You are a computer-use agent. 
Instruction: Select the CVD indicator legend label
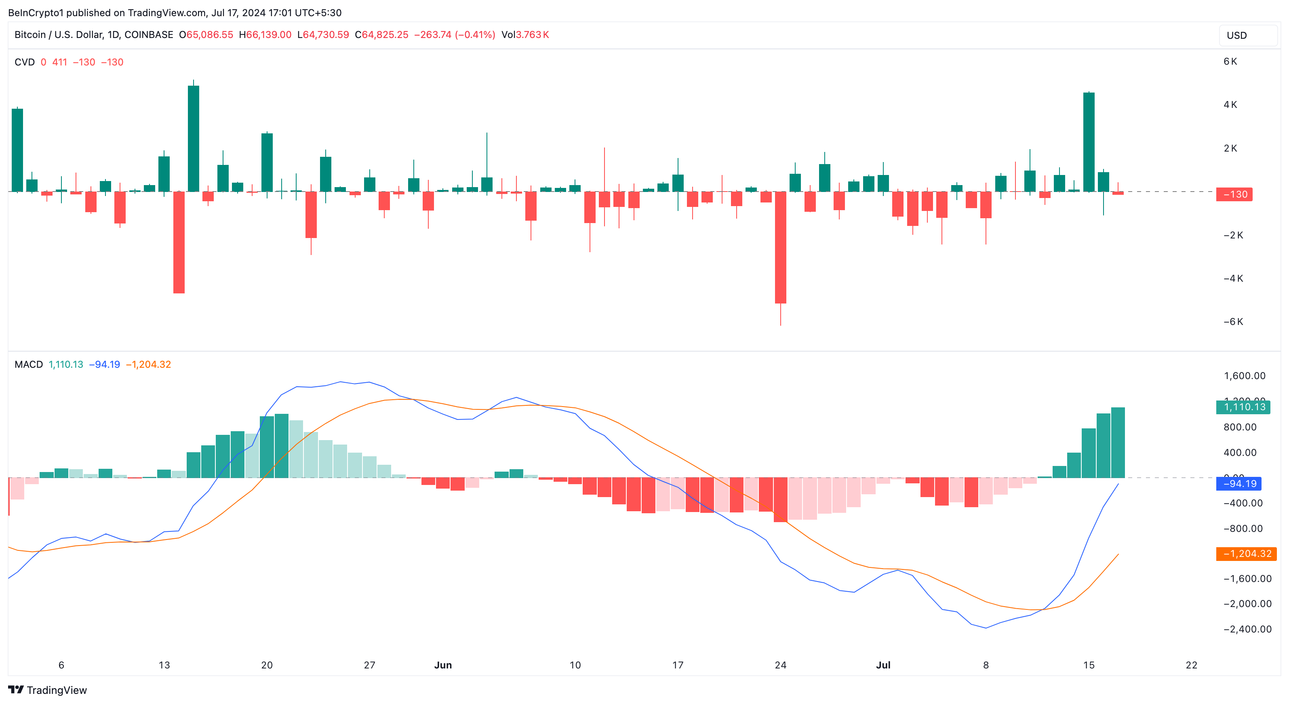(x=25, y=62)
